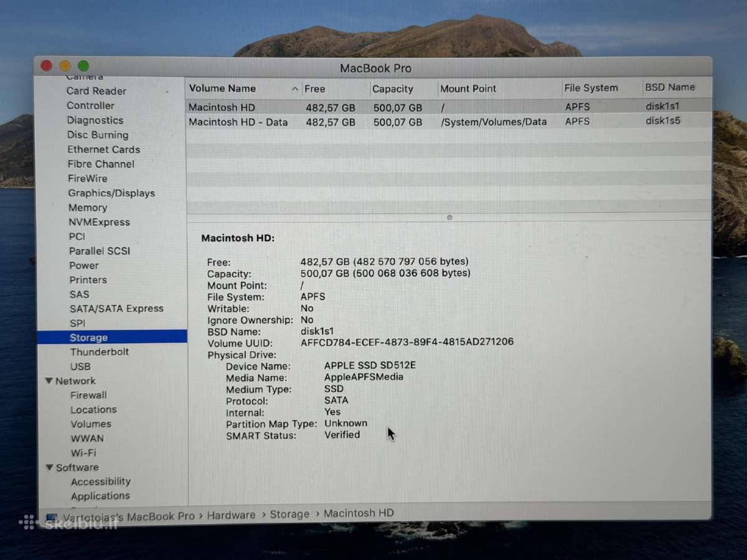Screen dimensions: 747x560
Task: Select Parallel SCSI in the sidebar
Action: pyautogui.click(x=100, y=251)
